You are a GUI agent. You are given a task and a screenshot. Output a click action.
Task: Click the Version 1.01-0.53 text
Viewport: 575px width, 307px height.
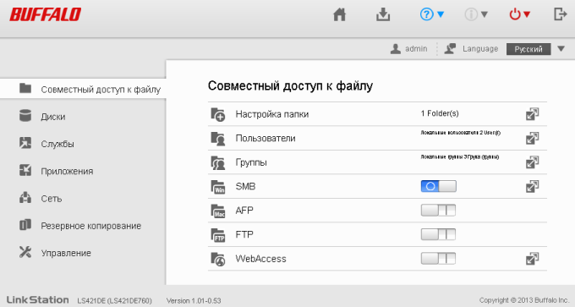tap(194, 301)
